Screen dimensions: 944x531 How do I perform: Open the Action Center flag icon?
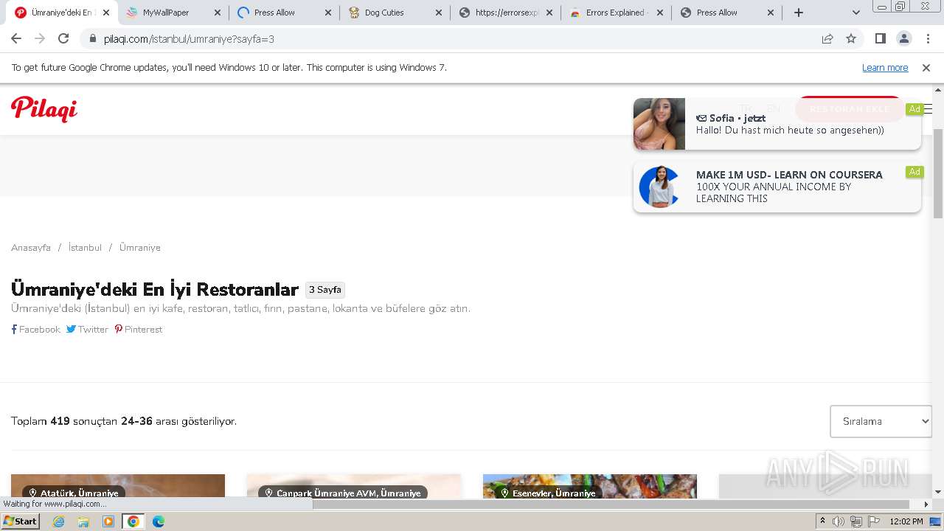873,521
